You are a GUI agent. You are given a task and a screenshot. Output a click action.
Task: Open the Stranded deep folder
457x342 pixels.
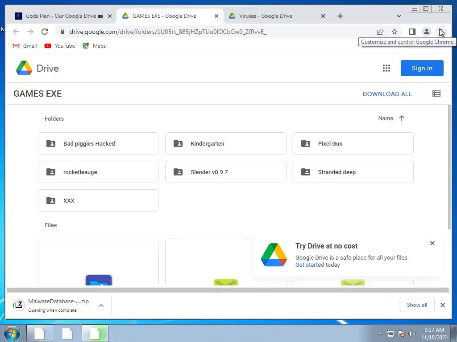pyautogui.click(x=353, y=172)
